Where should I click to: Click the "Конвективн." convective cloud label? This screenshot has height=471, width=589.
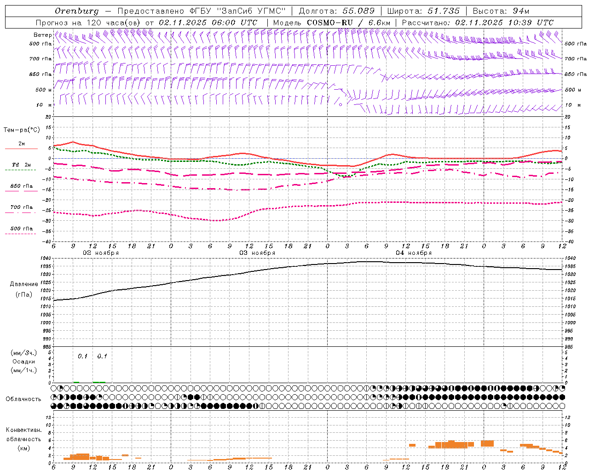[x=24, y=430]
